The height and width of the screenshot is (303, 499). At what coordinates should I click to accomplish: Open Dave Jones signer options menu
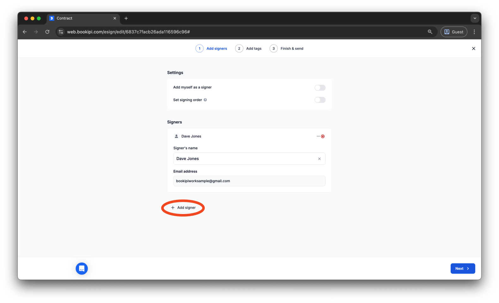(318, 136)
